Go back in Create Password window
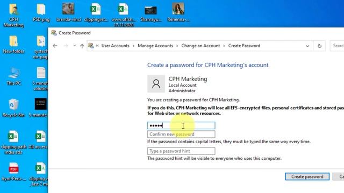The image size is (344, 193). [55, 46]
